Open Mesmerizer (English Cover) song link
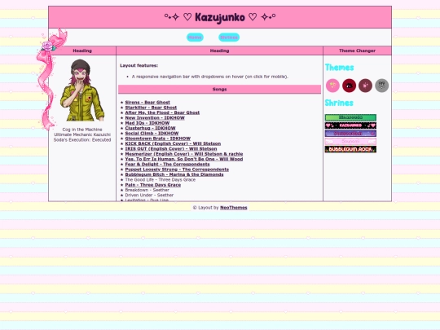The image size is (440, 330). click(x=184, y=154)
